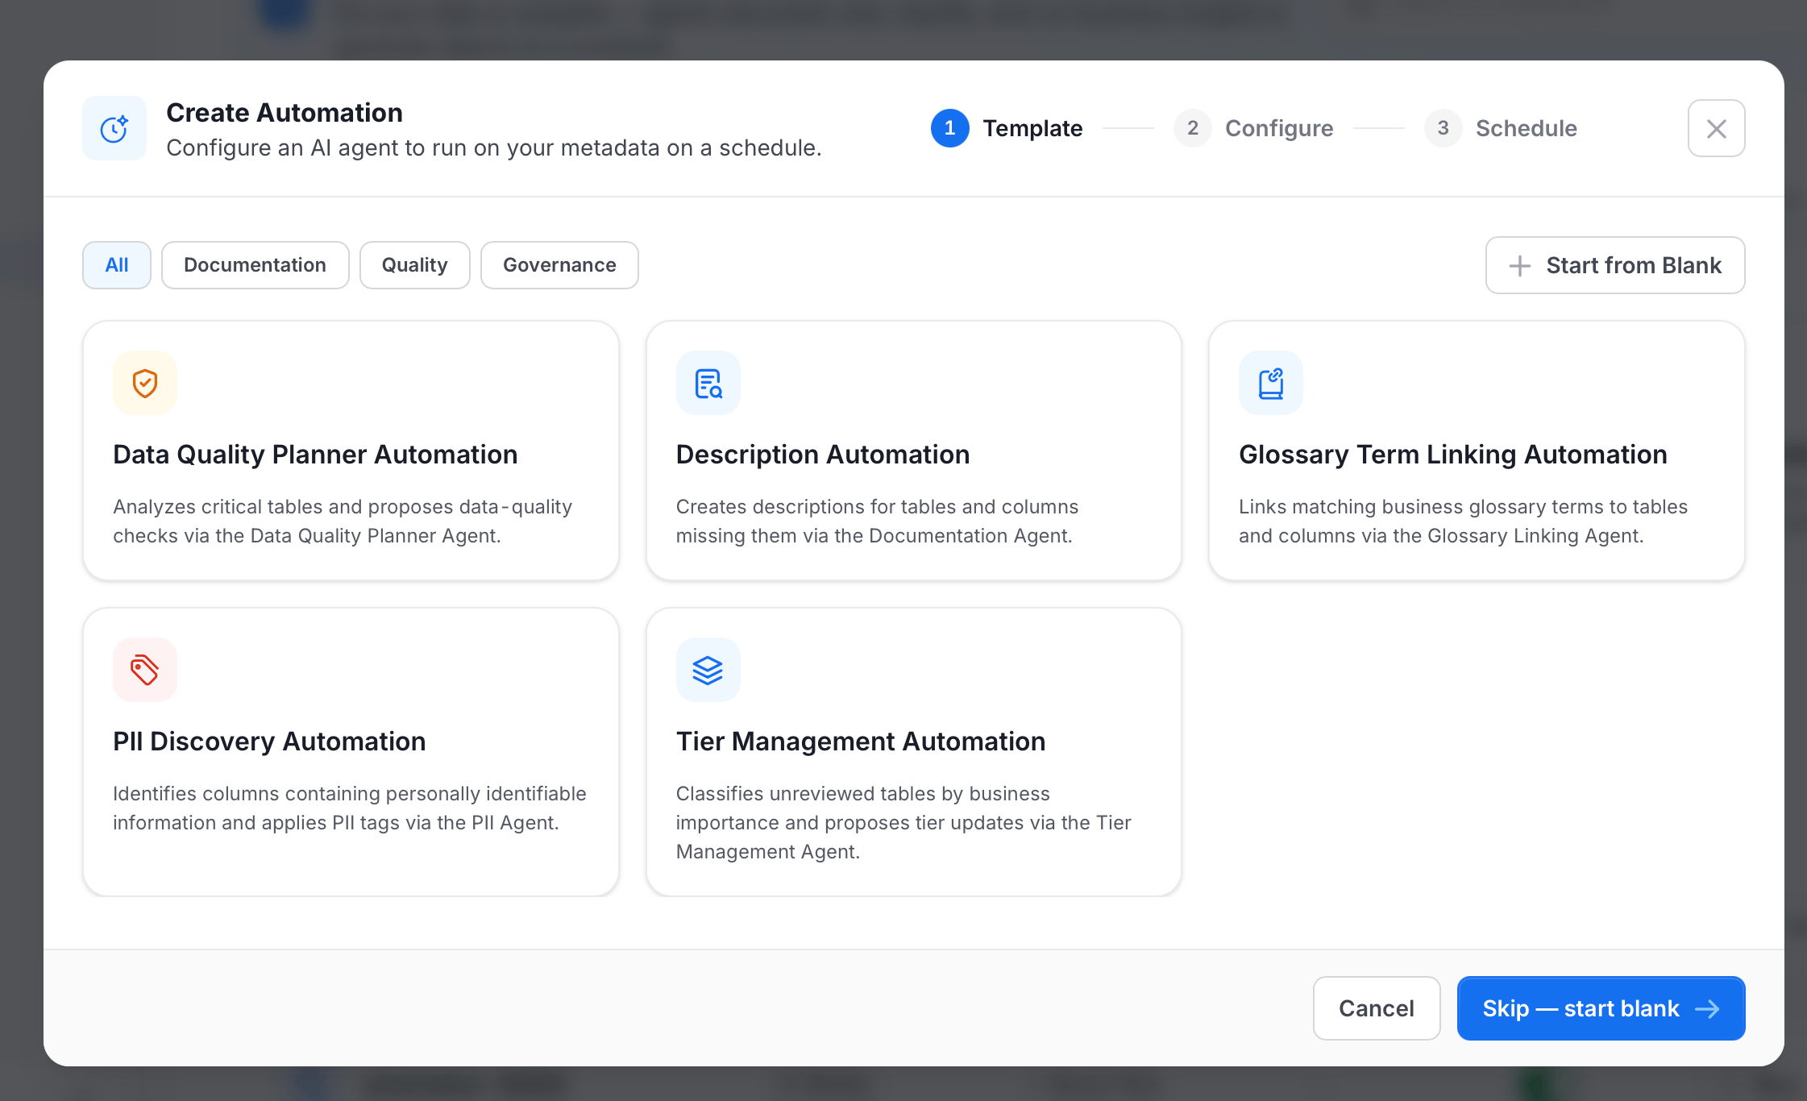
Task: Click 'Classifies unreviewed tables' description text
Action: pyautogui.click(x=903, y=823)
